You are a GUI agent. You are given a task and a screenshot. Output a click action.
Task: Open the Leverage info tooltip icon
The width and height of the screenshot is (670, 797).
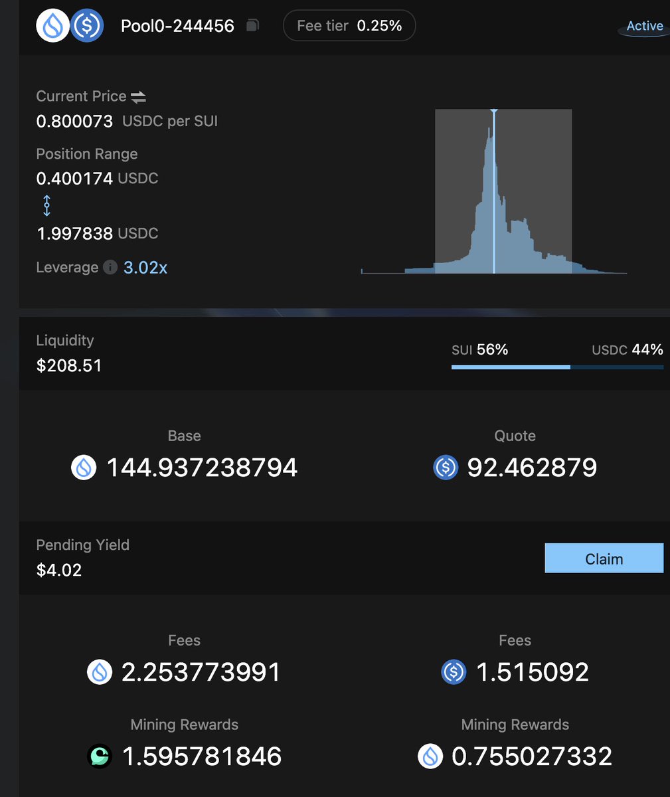coord(110,268)
